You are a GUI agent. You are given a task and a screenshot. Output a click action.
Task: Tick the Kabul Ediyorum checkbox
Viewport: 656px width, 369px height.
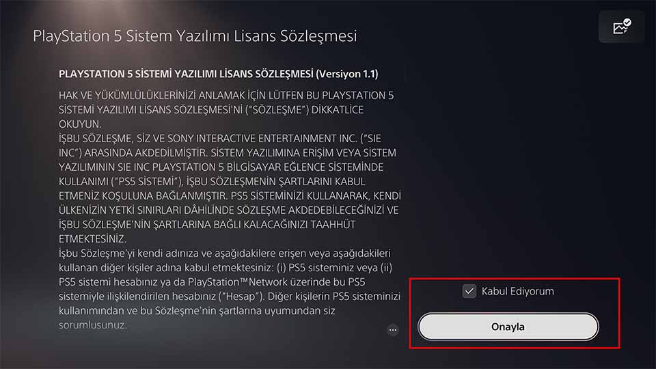pos(469,291)
